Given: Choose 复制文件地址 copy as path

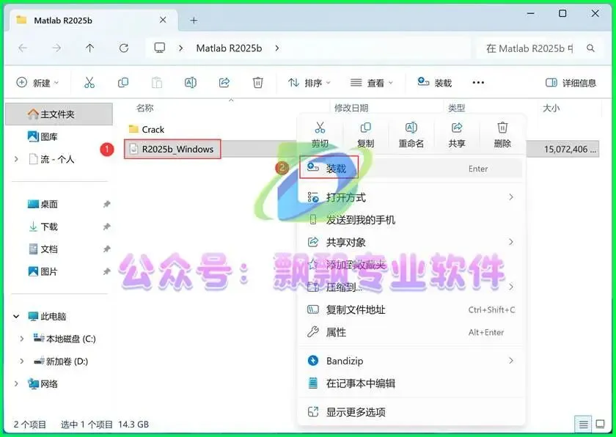Looking at the screenshot, I should pyautogui.click(x=411, y=310).
